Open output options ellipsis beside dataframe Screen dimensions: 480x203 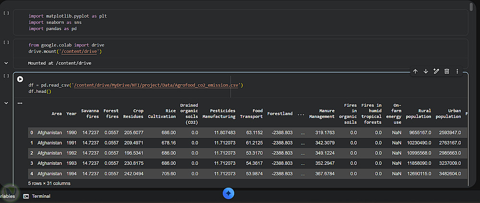coord(20,103)
